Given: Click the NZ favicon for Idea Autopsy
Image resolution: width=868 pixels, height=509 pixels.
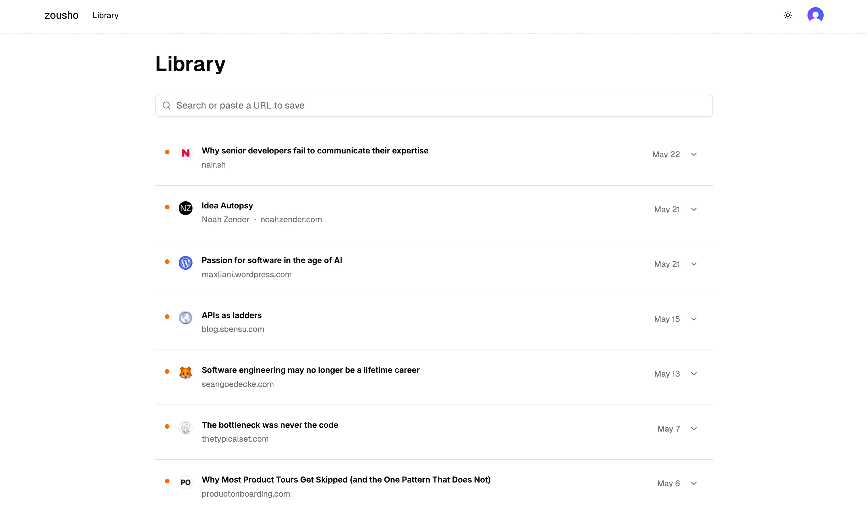Looking at the screenshot, I should (185, 208).
